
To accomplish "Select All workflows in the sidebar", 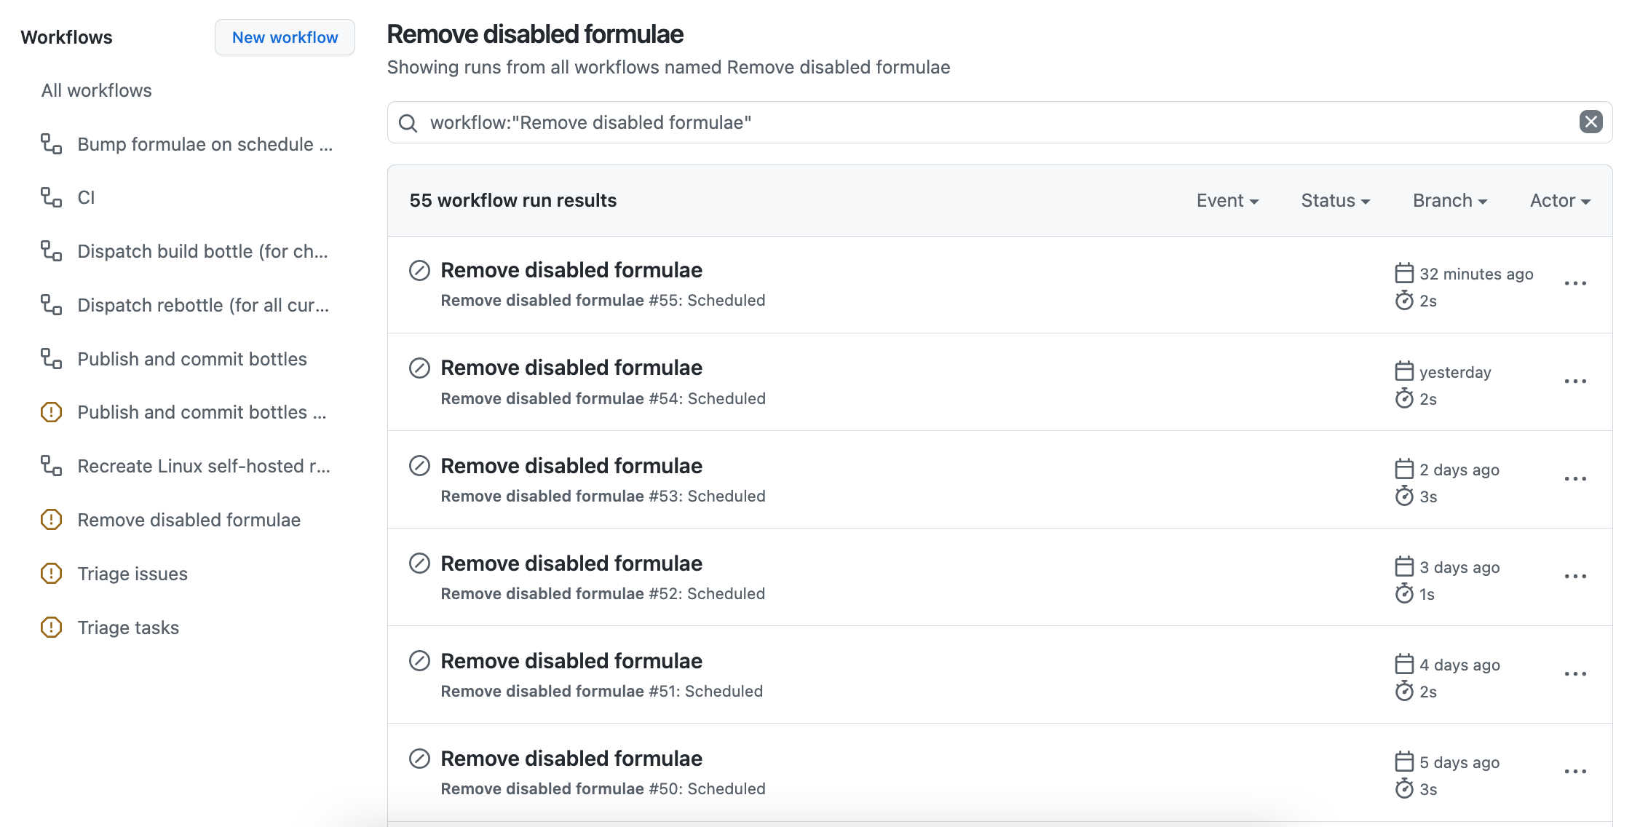I will [96, 90].
